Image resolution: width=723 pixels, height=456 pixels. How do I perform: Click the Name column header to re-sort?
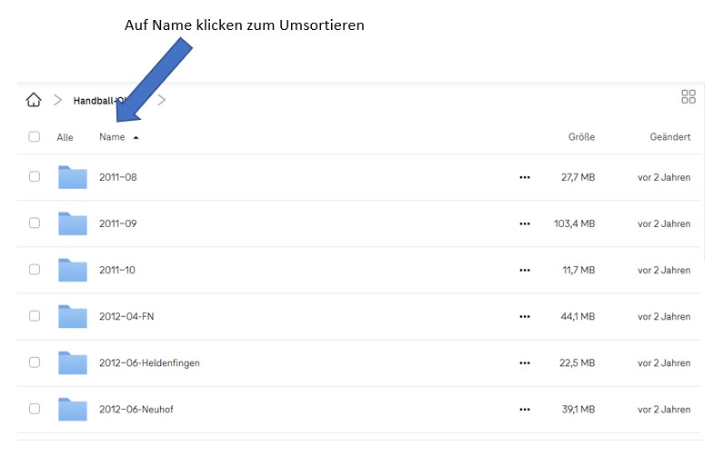tap(112, 137)
